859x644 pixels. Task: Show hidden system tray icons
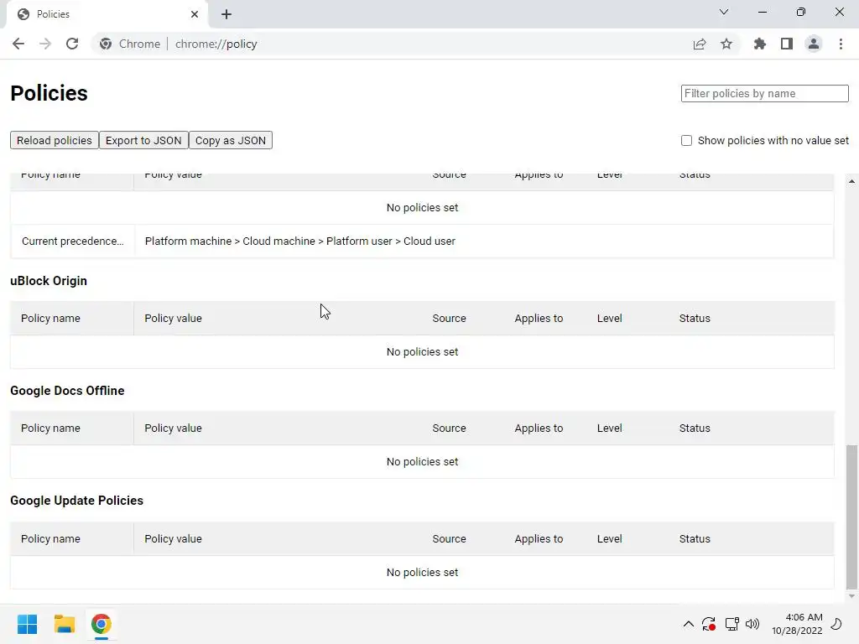689,624
